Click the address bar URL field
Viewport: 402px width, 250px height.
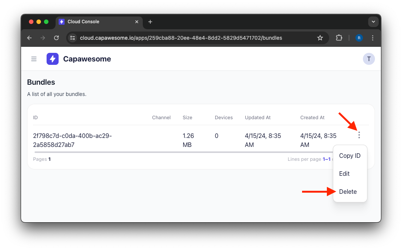click(x=188, y=38)
